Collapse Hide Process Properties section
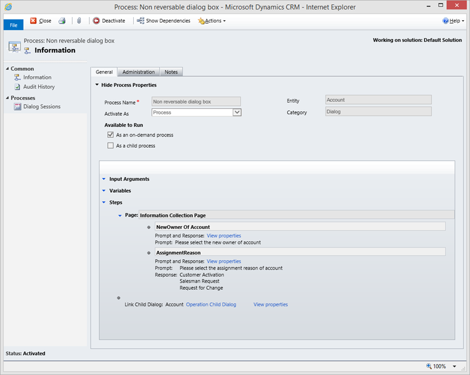Image resolution: width=470 pixels, height=375 pixels. pyautogui.click(x=97, y=85)
